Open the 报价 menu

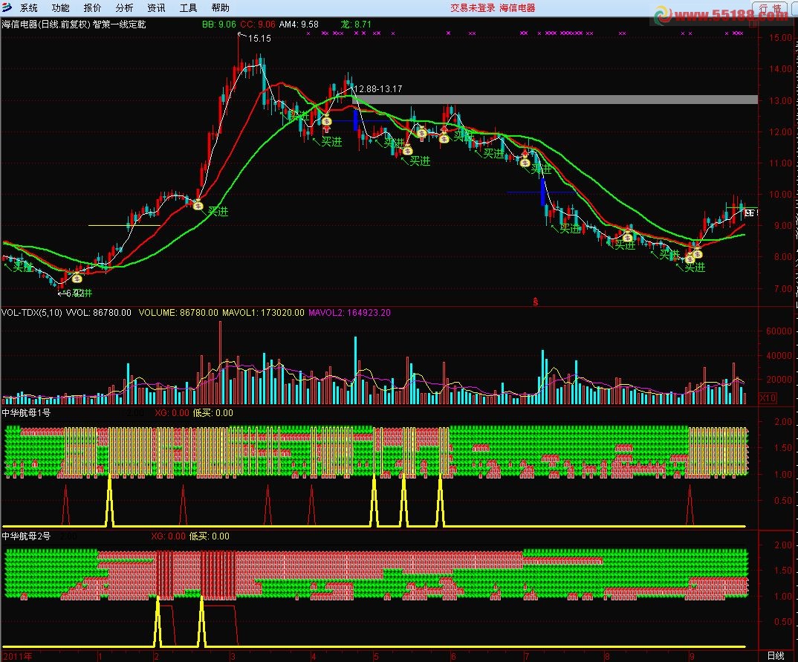coord(92,8)
